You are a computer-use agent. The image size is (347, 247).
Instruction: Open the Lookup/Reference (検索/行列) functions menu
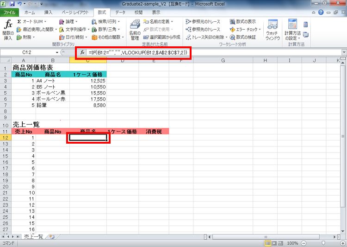click(x=106, y=21)
